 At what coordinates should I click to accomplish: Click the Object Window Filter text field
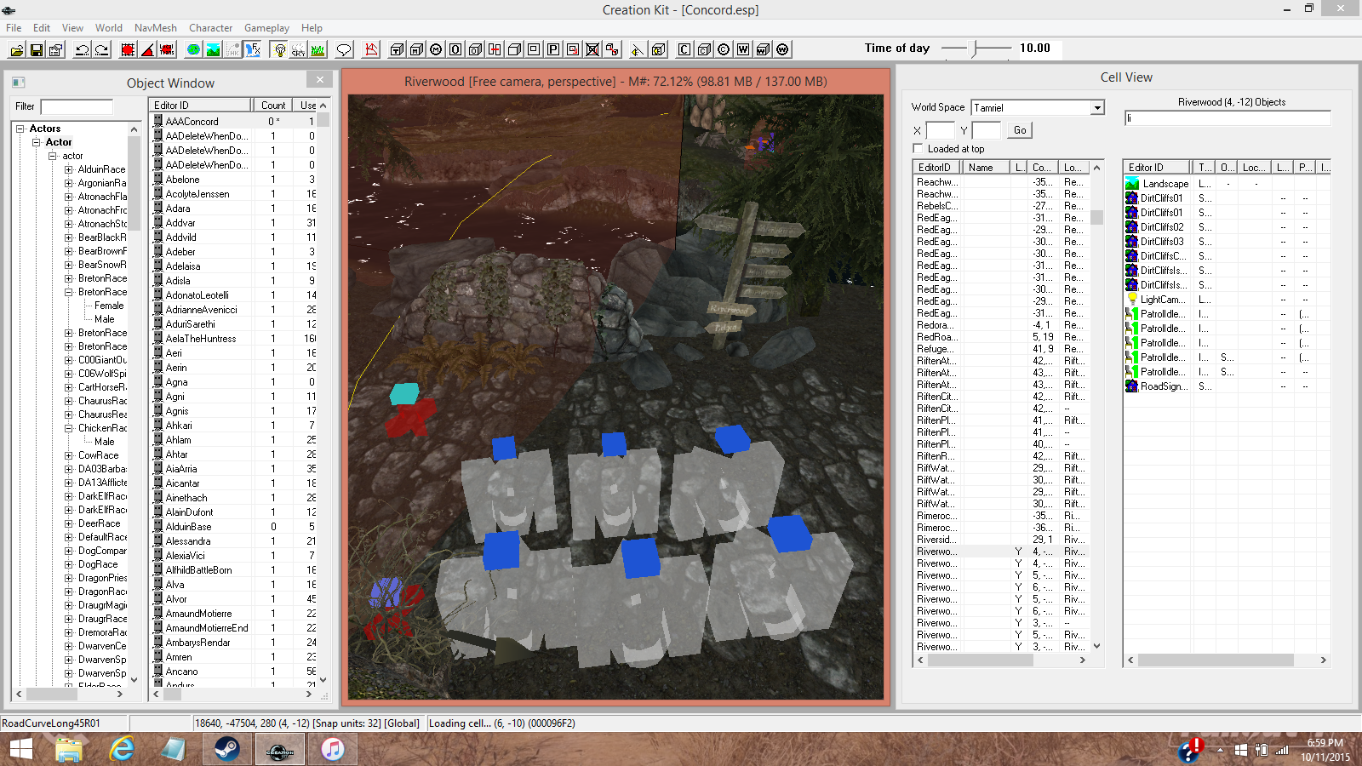77,107
